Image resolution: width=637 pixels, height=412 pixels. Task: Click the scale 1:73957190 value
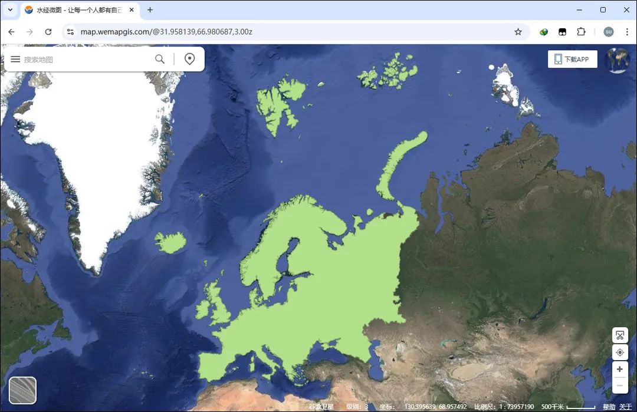[516, 406]
